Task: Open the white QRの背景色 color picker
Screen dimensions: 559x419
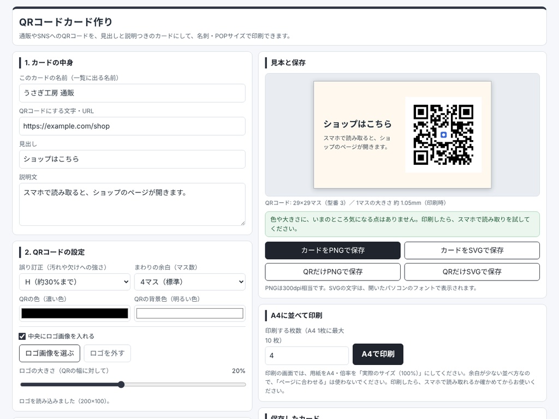Action: pos(190,313)
